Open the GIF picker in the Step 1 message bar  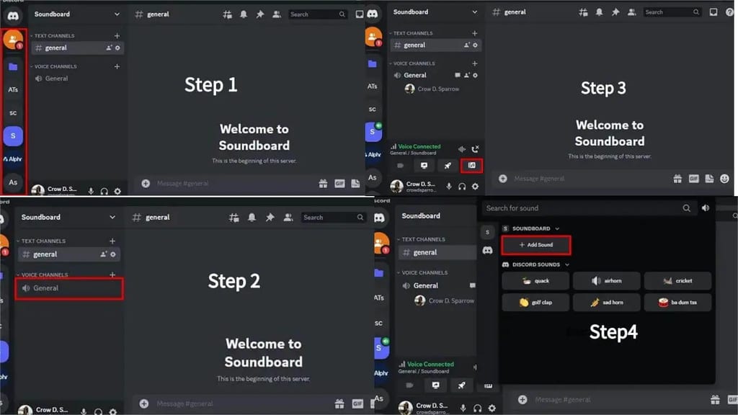[339, 184]
